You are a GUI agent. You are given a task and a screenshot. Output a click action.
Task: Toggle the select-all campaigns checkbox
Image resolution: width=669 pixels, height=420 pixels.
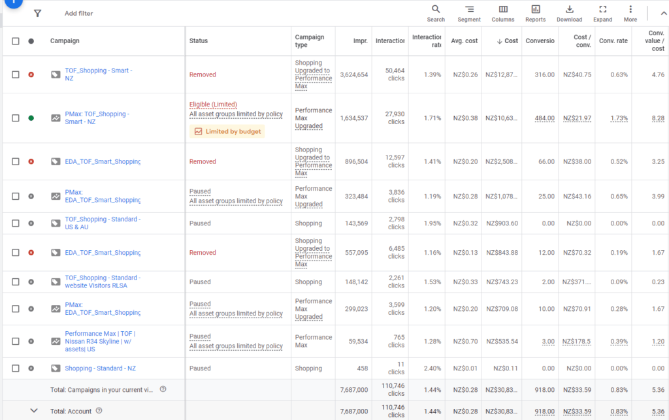coord(16,41)
